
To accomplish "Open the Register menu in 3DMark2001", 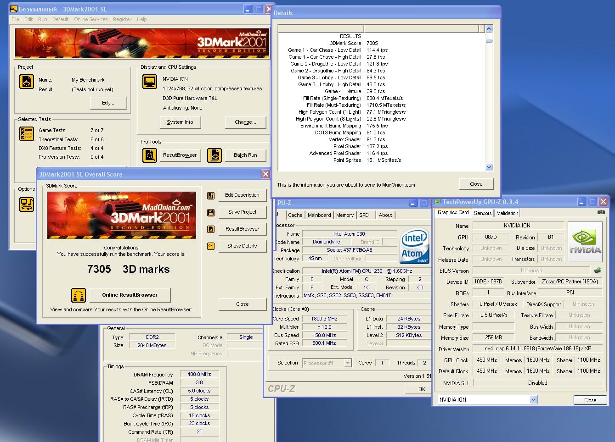I will [122, 19].
